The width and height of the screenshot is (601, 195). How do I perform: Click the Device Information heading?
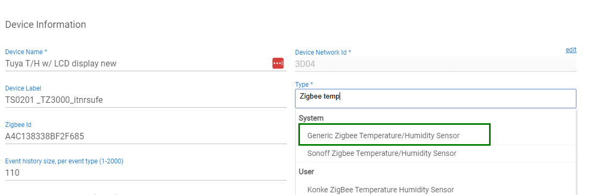click(46, 25)
